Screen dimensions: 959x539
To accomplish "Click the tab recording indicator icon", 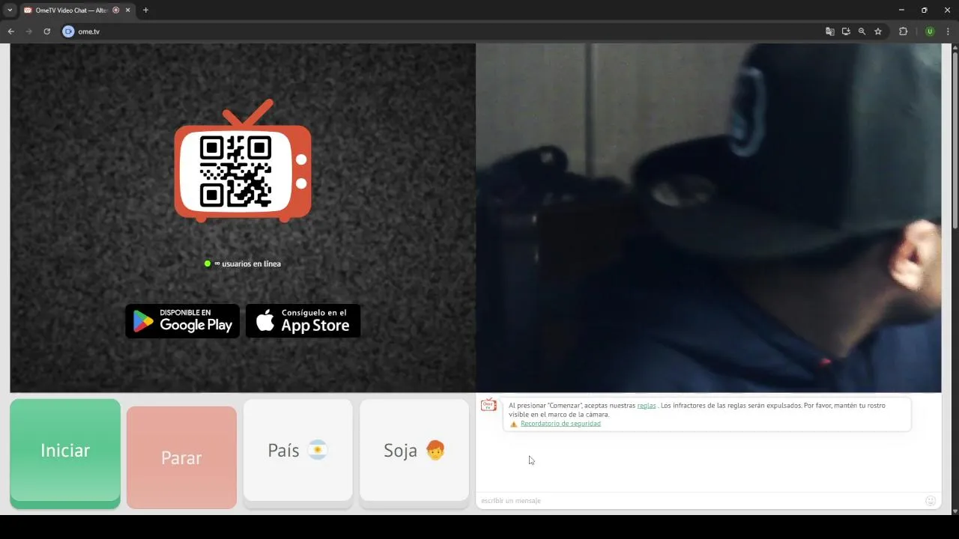I will (x=115, y=10).
